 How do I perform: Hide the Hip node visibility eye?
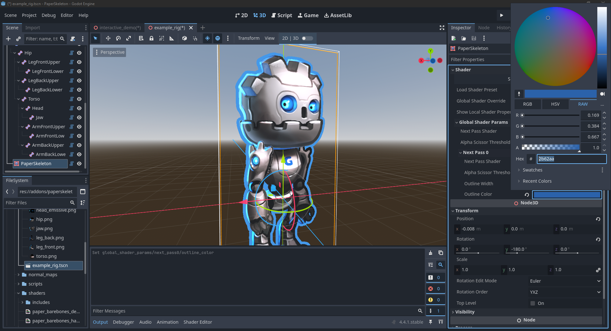pyautogui.click(x=79, y=53)
